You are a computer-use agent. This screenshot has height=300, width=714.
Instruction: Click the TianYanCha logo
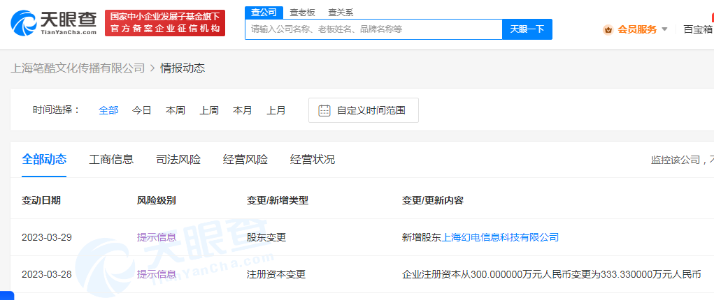click(x=54, y=23)
